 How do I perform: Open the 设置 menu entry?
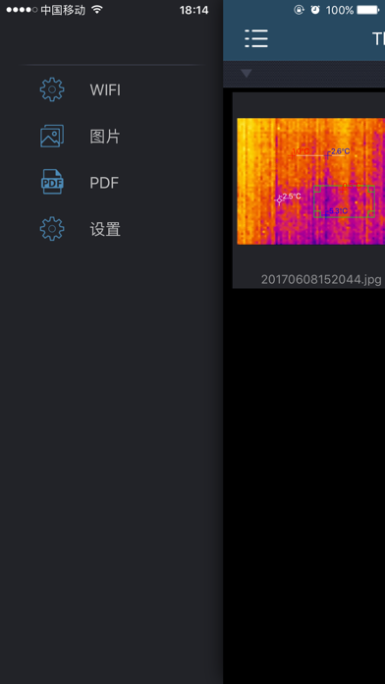(105, 229)
